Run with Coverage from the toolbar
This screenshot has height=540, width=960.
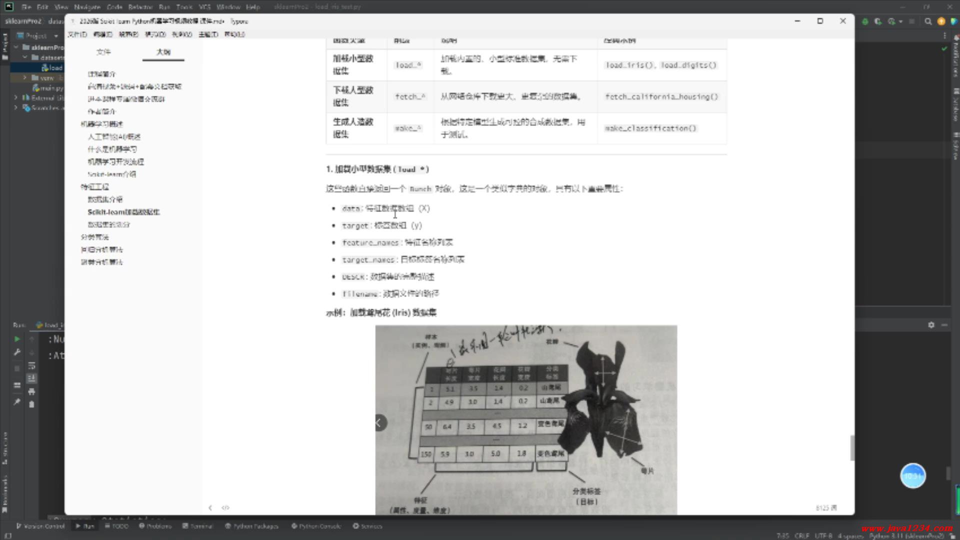coord(878,21)
